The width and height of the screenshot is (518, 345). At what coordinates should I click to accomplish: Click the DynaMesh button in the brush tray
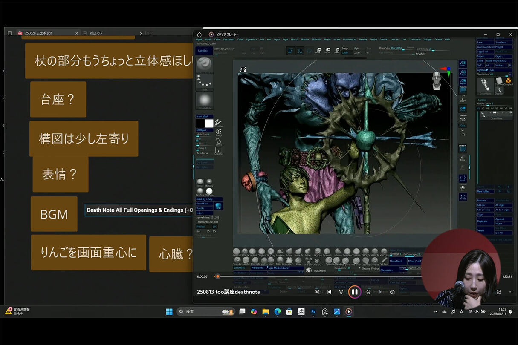[x=320, y=270]
